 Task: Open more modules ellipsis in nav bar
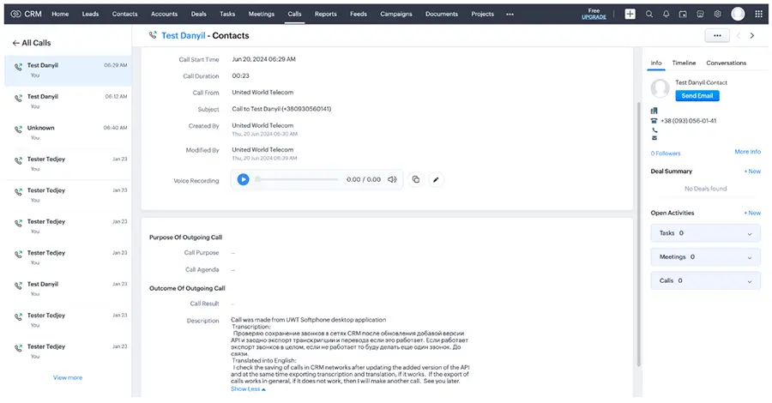(x=510, y=15)
